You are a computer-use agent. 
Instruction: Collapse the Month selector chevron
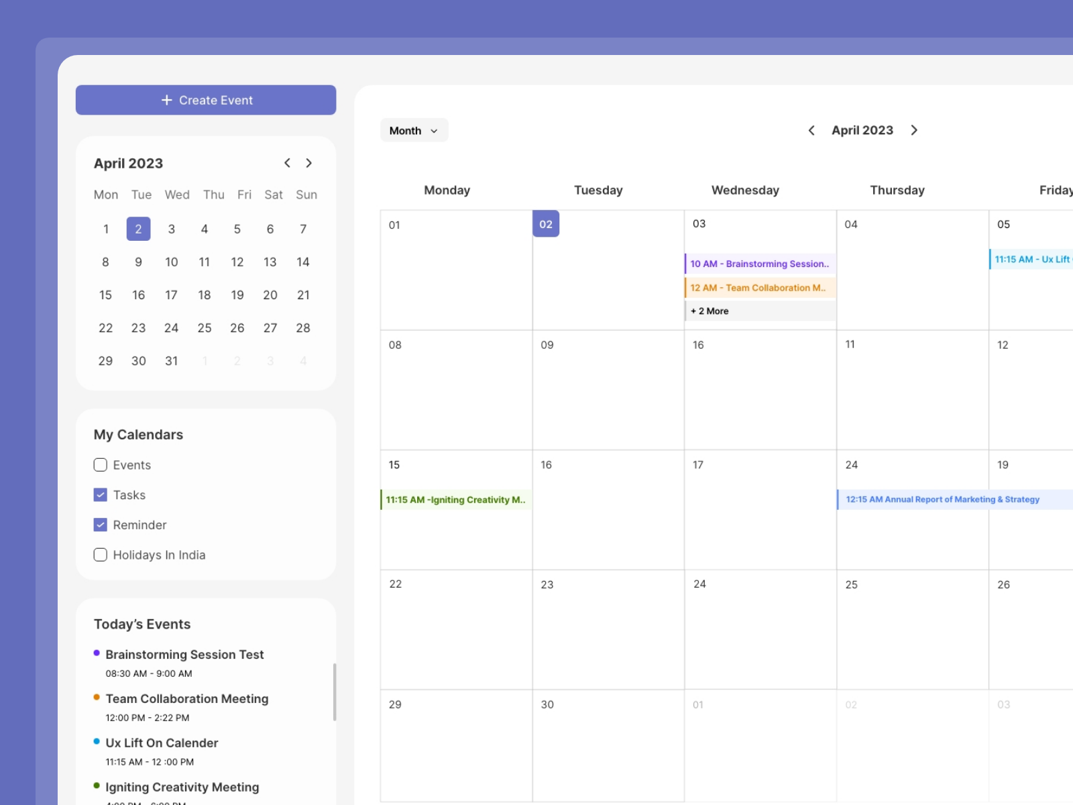(435, 131)
